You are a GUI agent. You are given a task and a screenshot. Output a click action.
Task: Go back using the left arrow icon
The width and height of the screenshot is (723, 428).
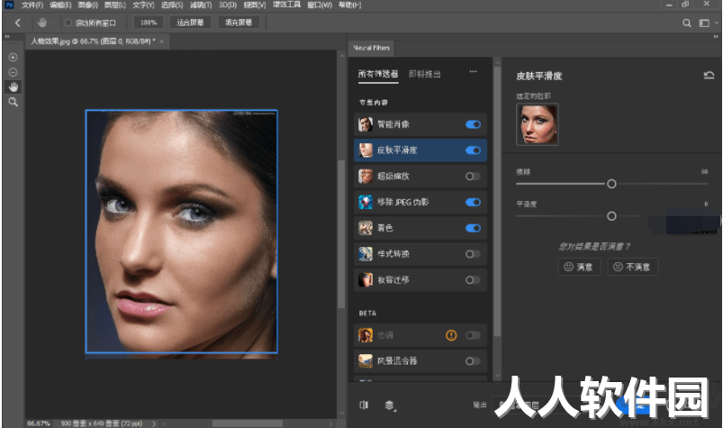(x=17, y=23)
